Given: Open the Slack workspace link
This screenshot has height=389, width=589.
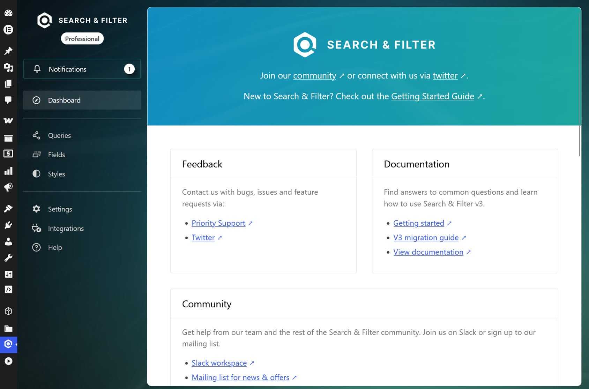Looking at the screenshot, I should (x=219, y=363).
